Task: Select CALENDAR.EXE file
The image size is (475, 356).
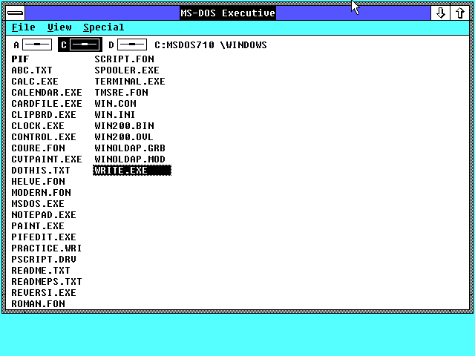Action: point(47,92)
